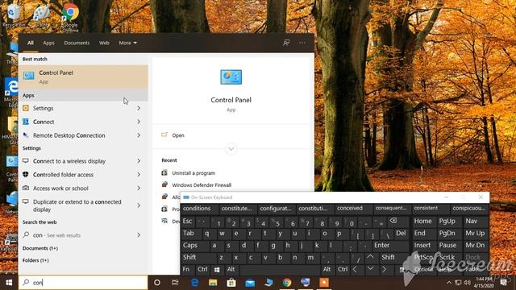The width and height of the screenshot is (516, 290).
Task: Click the Cortana circle icon on taskbar
Action: click(x=157, y=283)
